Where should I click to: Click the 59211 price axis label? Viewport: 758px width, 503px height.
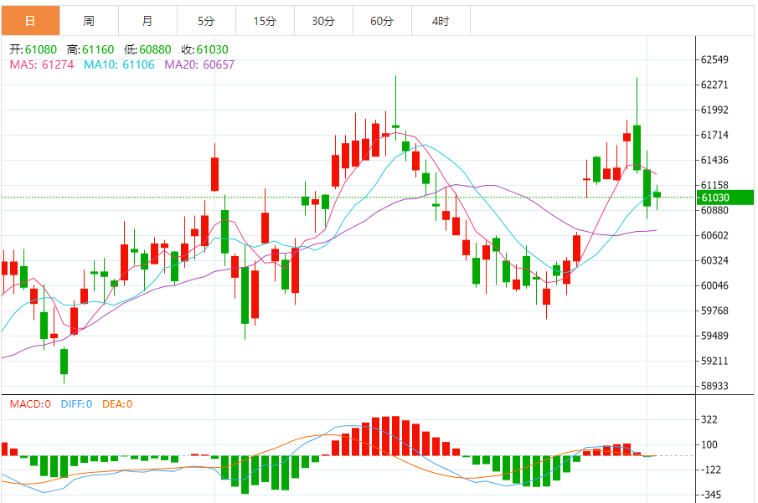coord(714,362)
